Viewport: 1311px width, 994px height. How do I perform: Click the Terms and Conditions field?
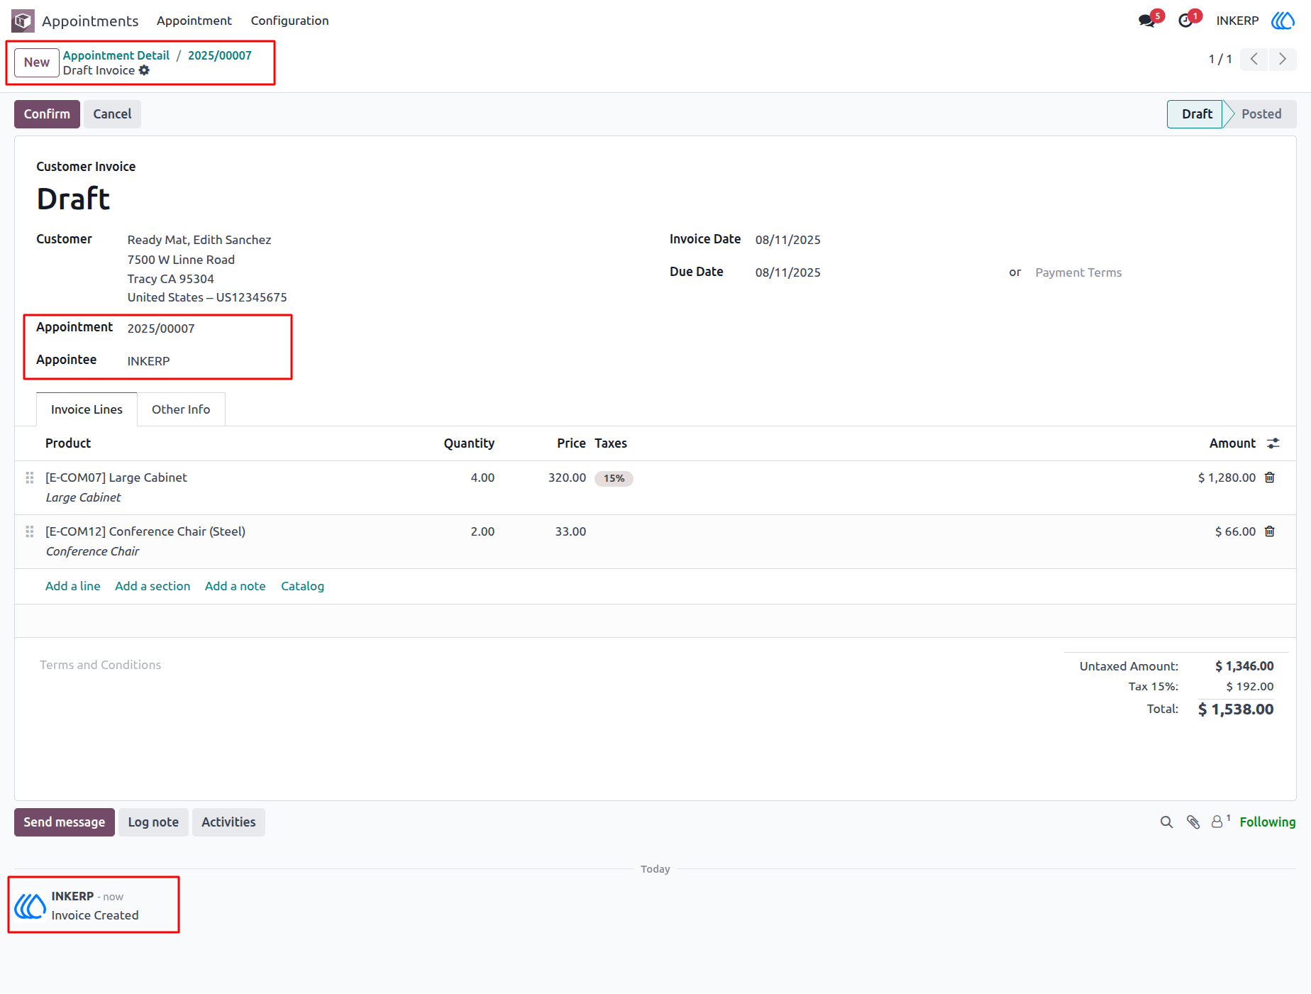tap(101, 665)
